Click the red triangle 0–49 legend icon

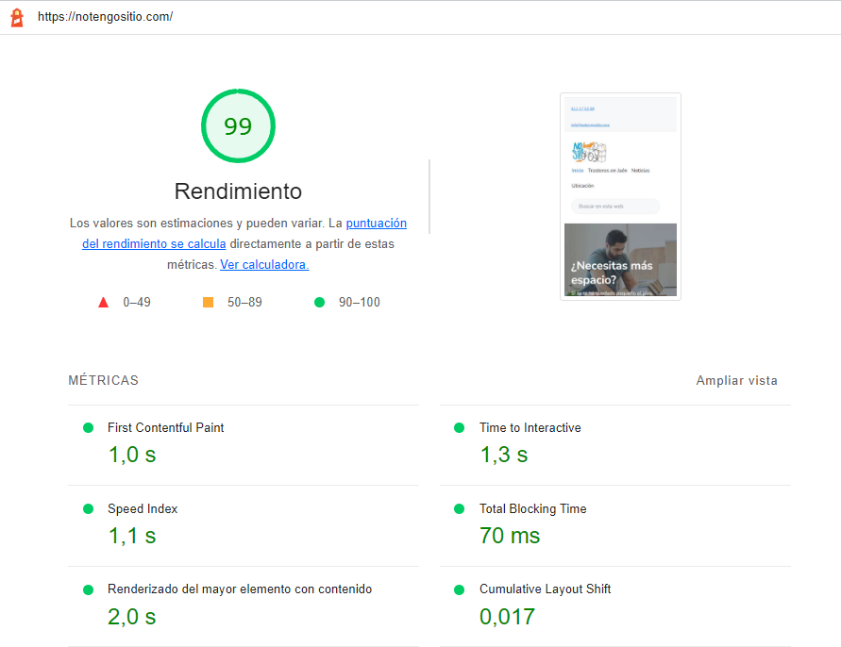(x=104, y=303)
